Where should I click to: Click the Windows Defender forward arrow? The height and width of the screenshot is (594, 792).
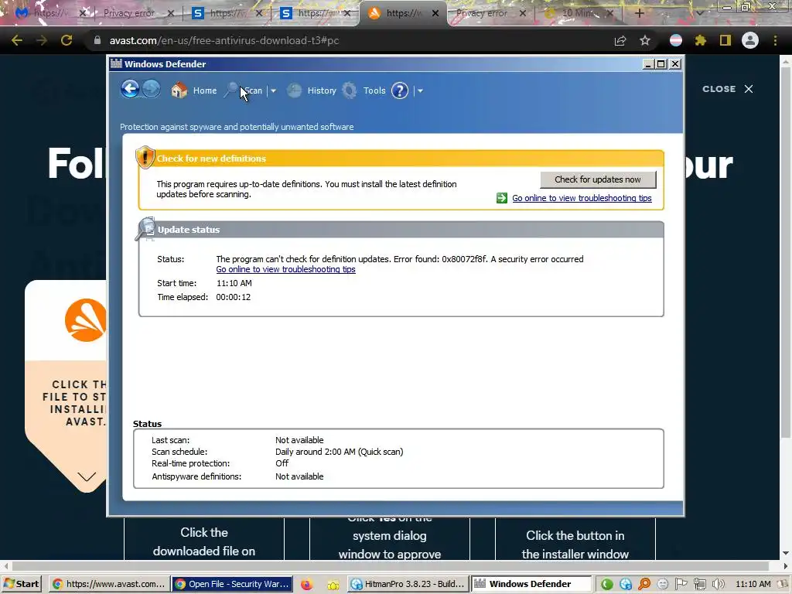151,90
